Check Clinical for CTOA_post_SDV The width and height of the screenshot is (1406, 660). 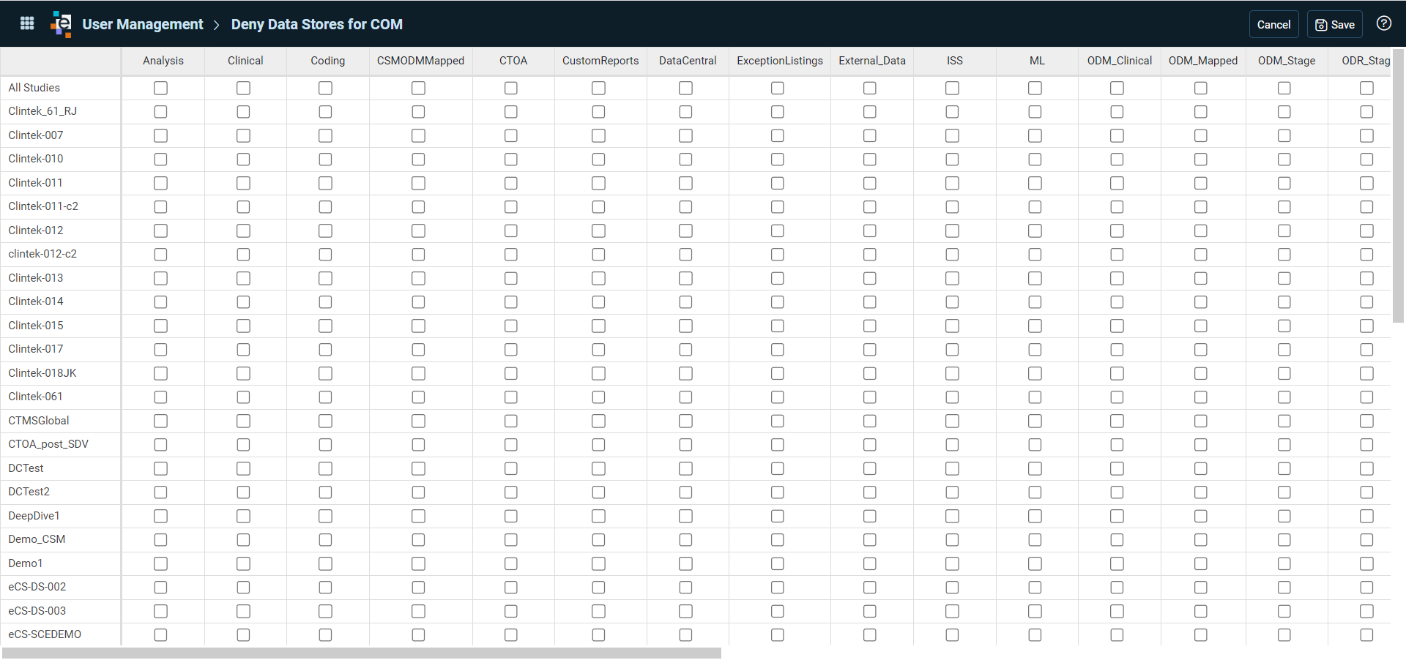click(243, 445)
